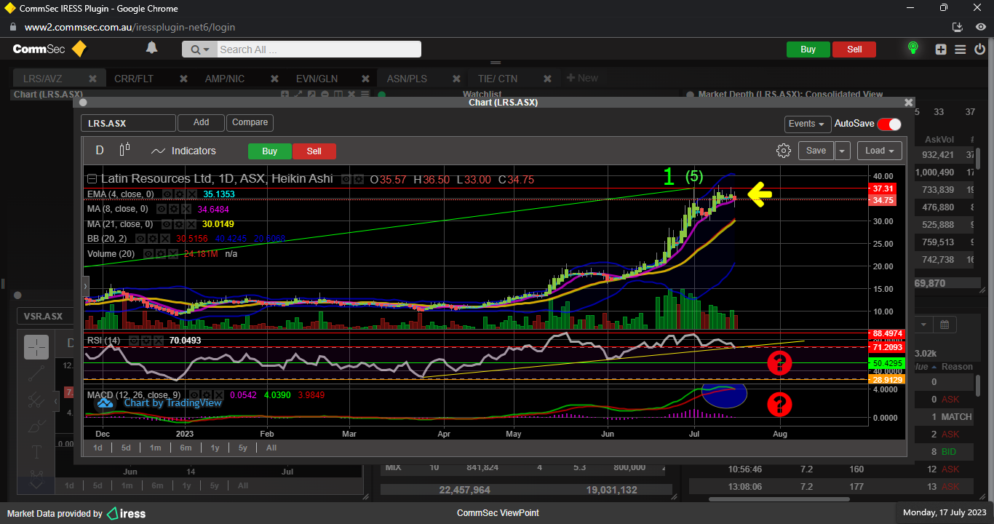Toggle visibility of EMA (4, close, 0)
The width and height of the screenshot is (994, 524).
tap(166, 194)
